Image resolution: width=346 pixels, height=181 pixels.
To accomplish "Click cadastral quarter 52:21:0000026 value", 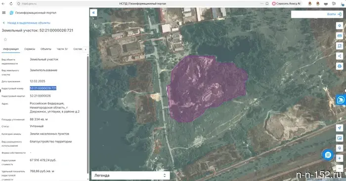I will pos(40,96).
